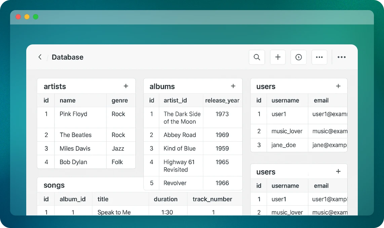Select the release_year column header in albums
This screenshot has height=228, width=384.
(222, 101)
